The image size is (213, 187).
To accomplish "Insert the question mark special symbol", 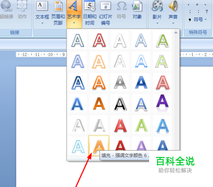I will click(207, 12).
